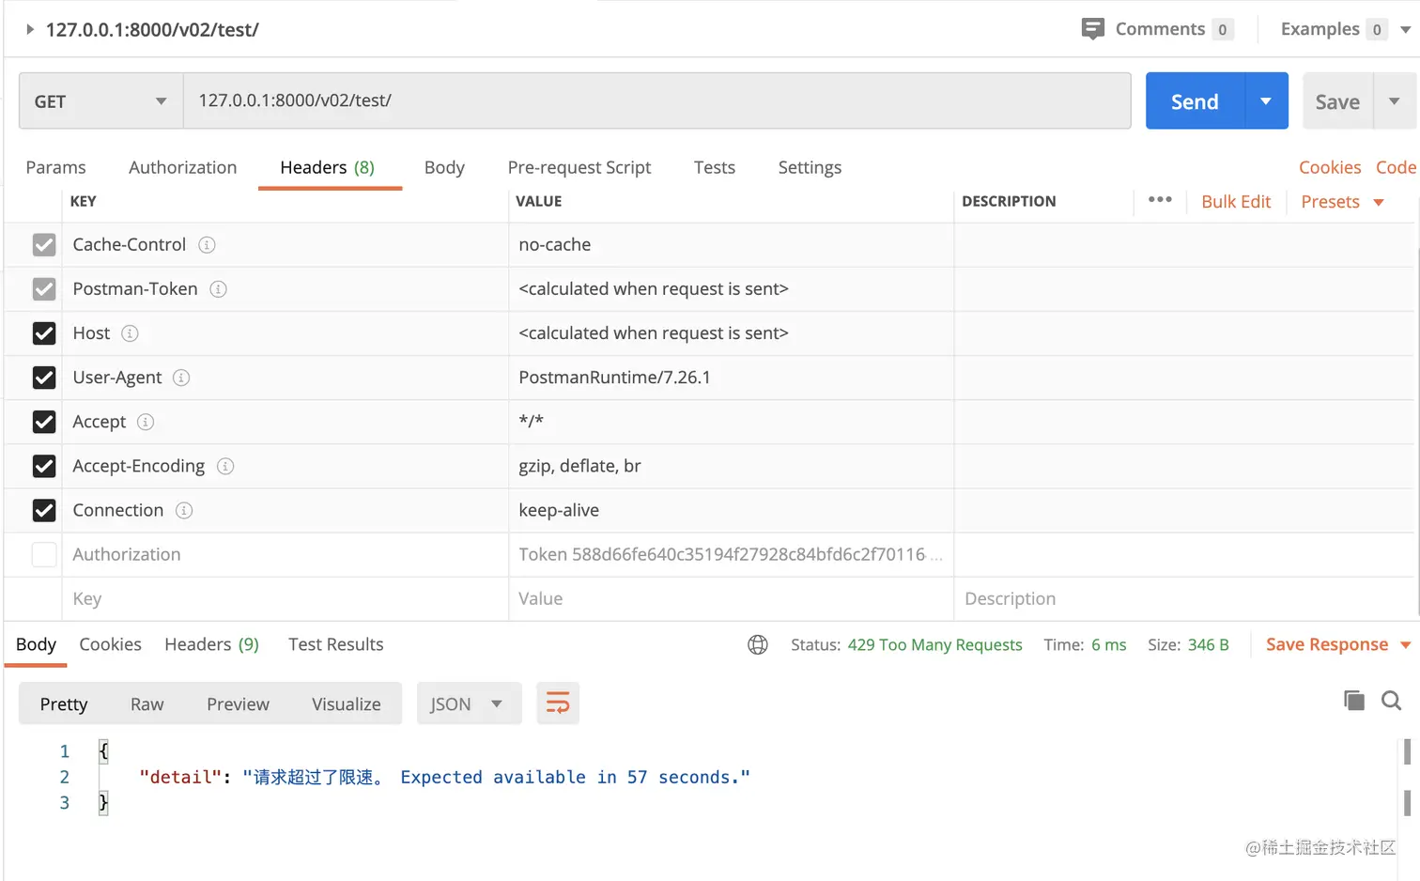Click info icon next to Accept header
Image resolution: width=1420 pixels, height=881 pixels.
[x=146, y=422]
